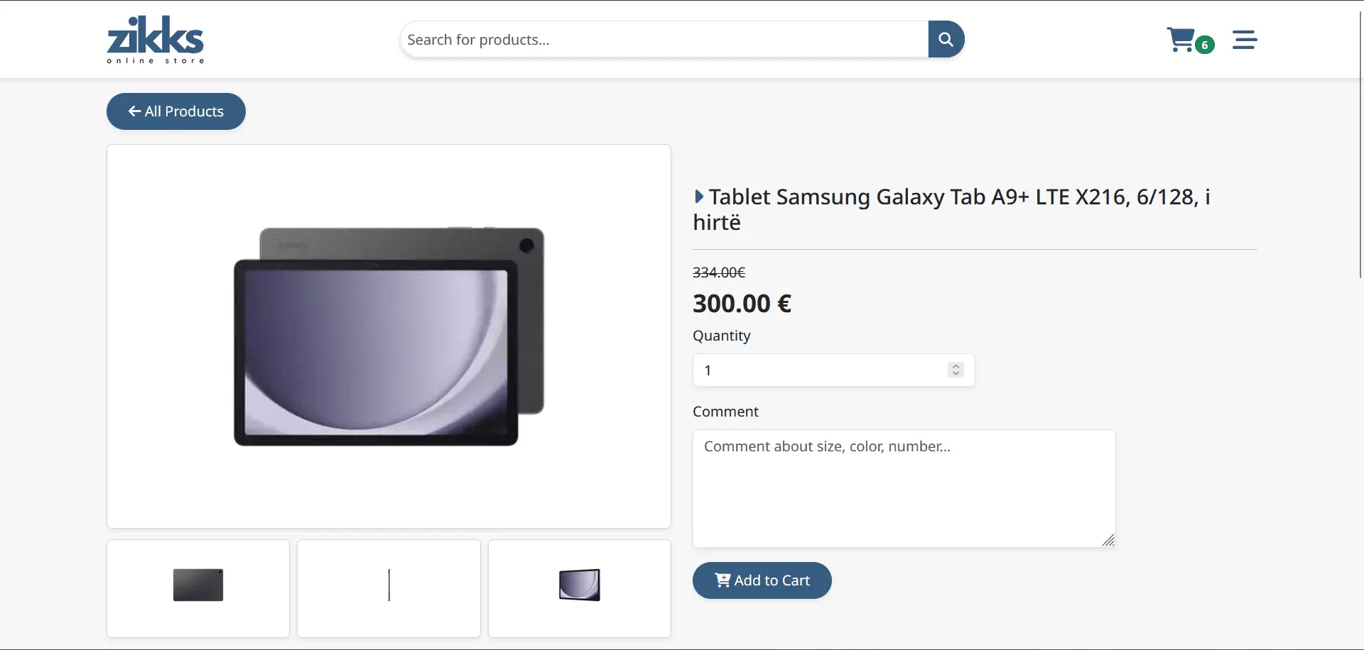The width and height of the screenshot is (1364, 650).
Task: Go back to All Products
Action: [176, 111]
